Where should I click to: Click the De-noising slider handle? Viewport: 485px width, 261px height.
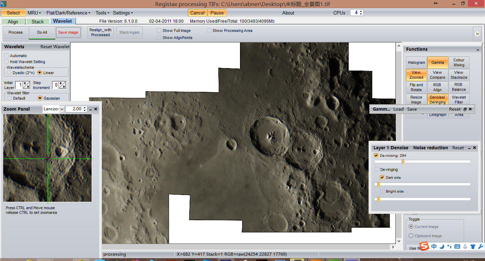(403, 162)
